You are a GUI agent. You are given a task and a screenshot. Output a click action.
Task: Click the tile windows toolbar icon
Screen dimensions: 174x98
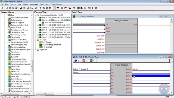pos(78,8)
